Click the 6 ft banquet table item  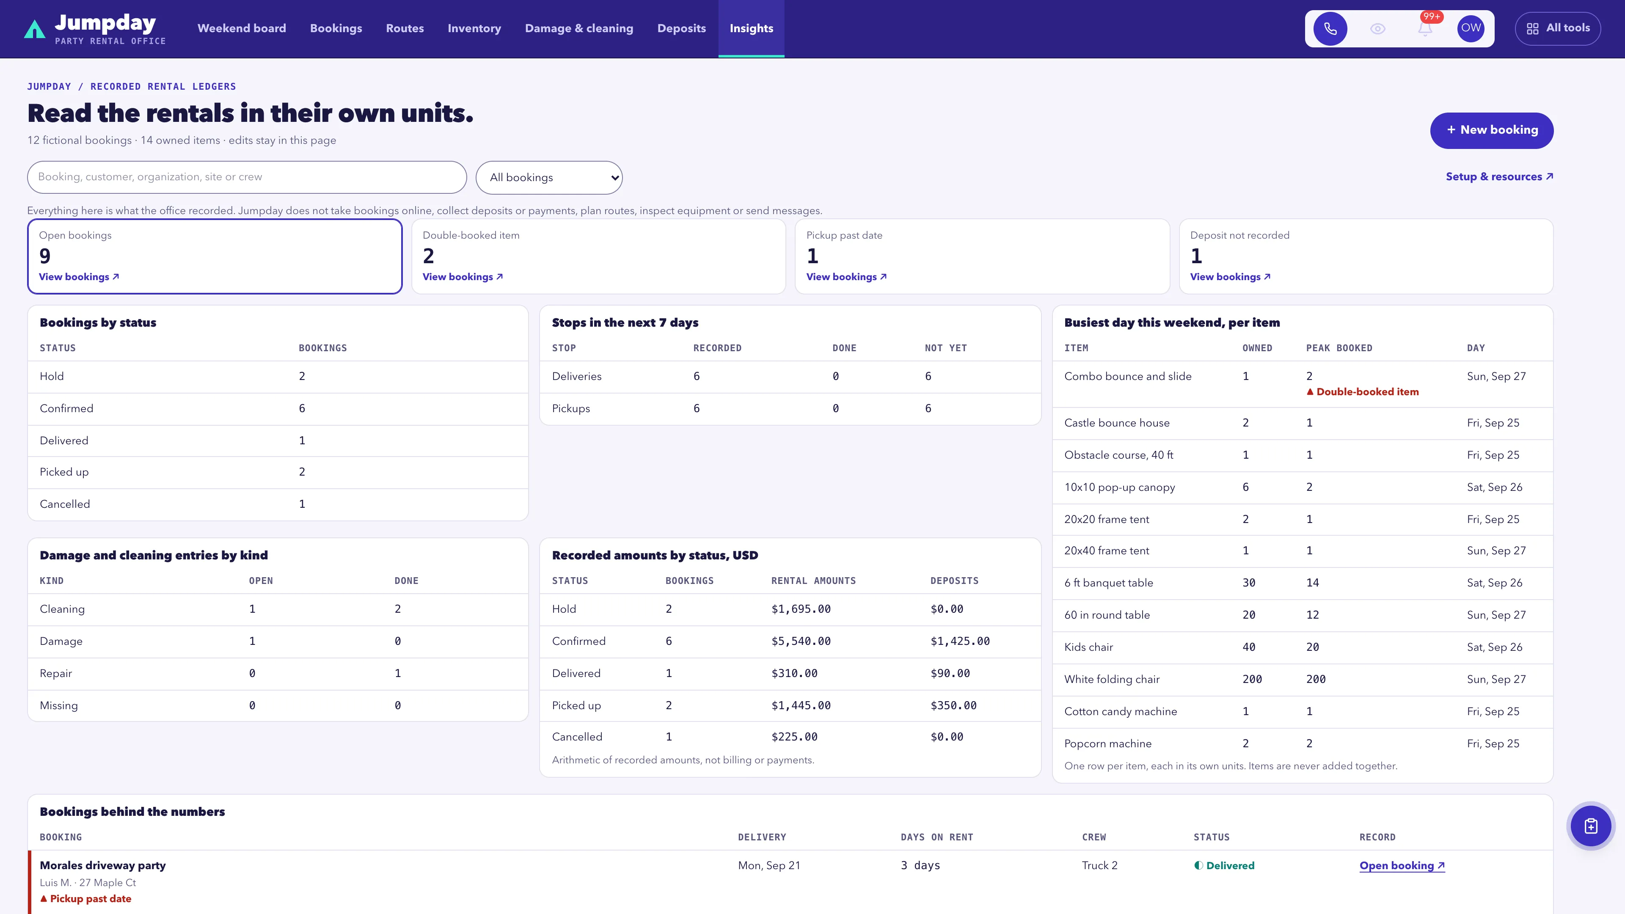(x=1108, y=583)
